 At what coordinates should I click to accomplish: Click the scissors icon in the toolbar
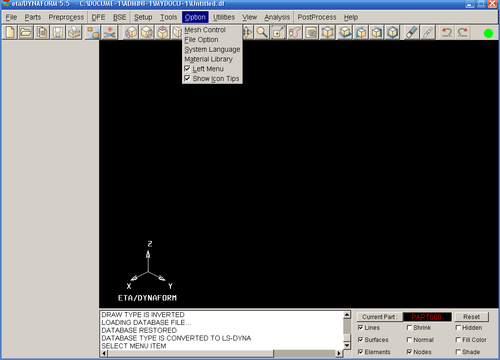(110, 32)
